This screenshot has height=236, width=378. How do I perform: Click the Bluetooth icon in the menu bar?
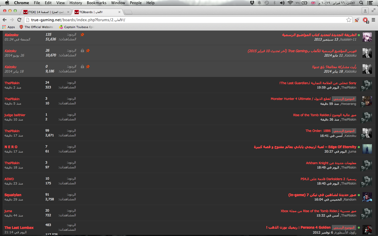click(x=275, y=3)
